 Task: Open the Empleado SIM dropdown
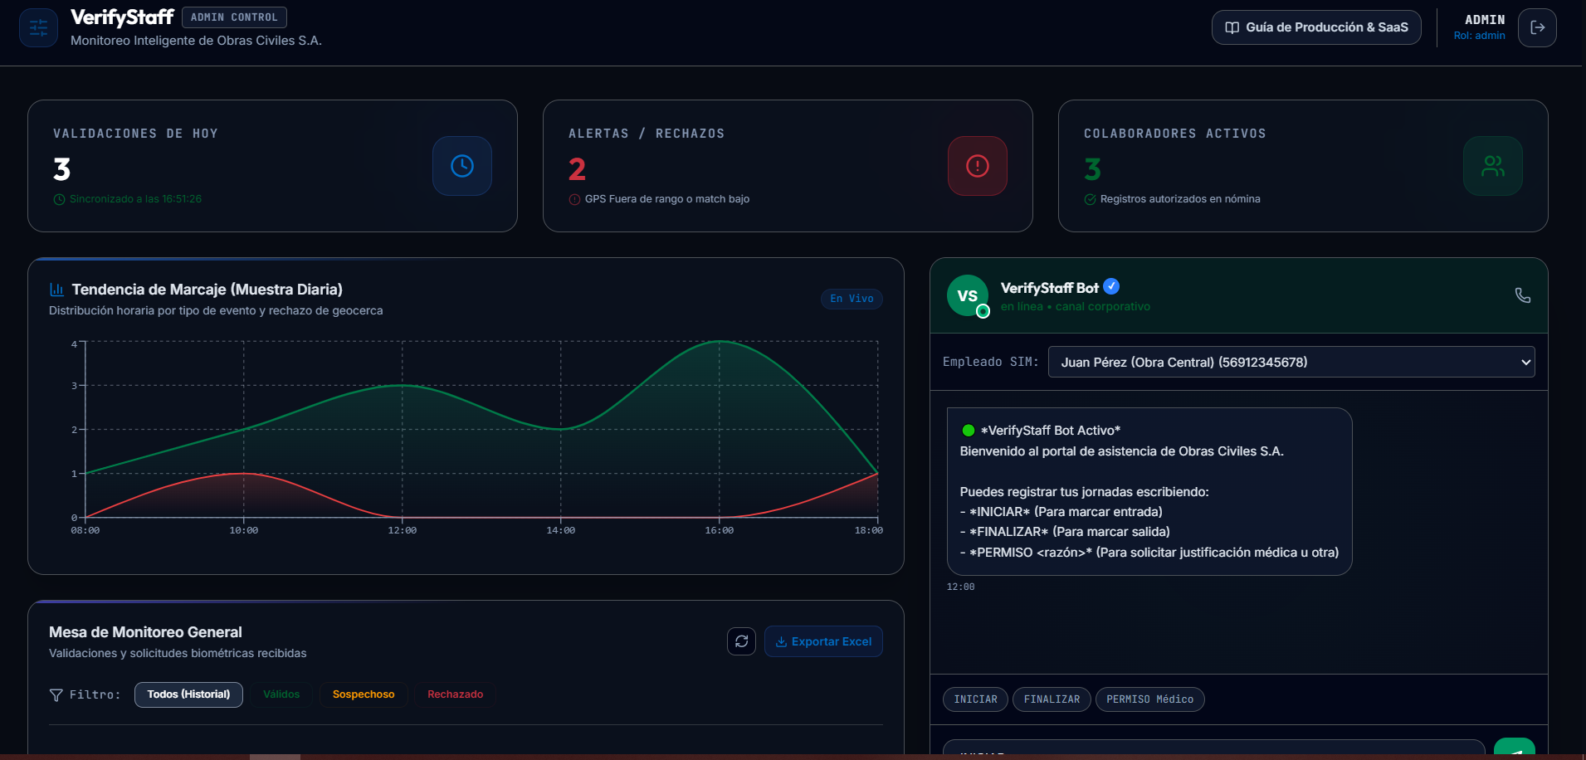click(x=1291, y=362)
